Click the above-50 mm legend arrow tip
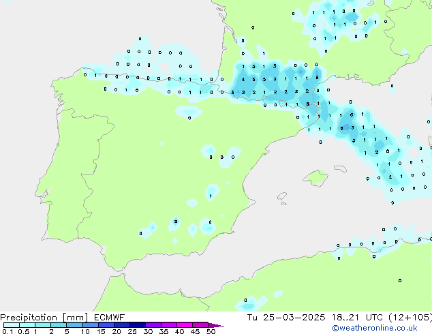Screen dimensions: 432x334 point(216,325)
